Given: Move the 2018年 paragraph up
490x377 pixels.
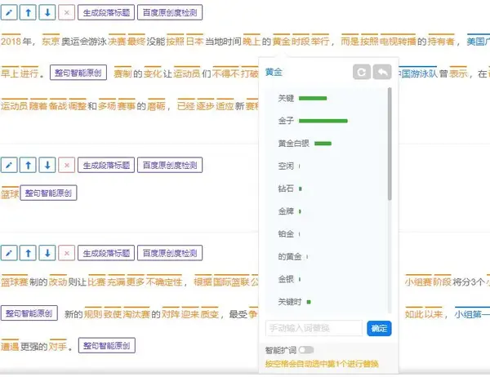Looking at the screenshot, I should (x=28, y=12).
